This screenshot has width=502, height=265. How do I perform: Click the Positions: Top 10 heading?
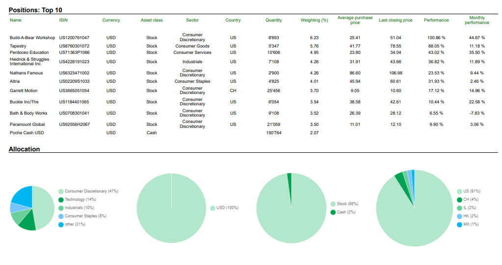(35, 10)
